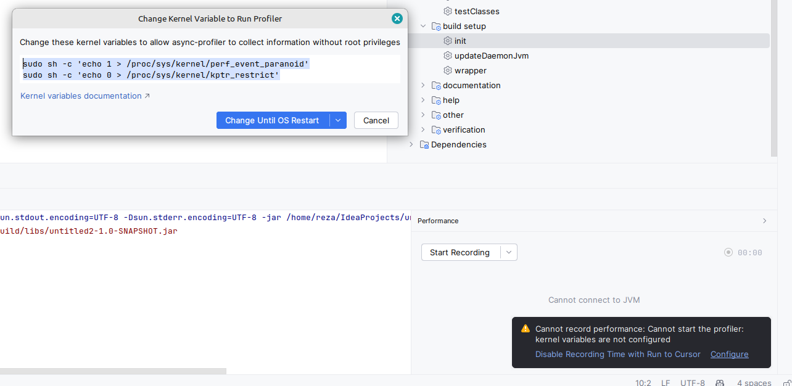
Task: Click the horizontal scrollbar under the console
Action: coord(113,371)
